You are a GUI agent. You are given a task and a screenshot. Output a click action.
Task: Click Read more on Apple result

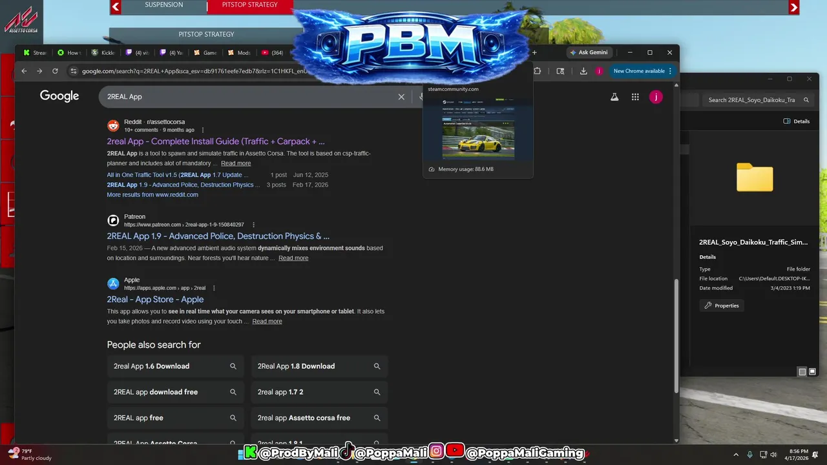tap(267, 321)
